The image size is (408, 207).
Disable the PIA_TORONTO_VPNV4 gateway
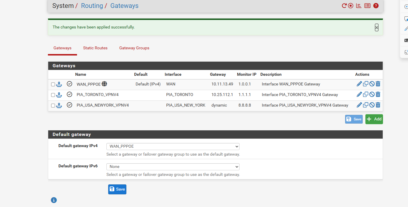372,95
